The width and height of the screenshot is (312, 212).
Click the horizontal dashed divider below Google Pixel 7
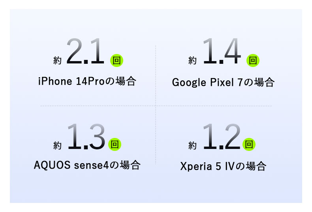click(x=214, y=106)
